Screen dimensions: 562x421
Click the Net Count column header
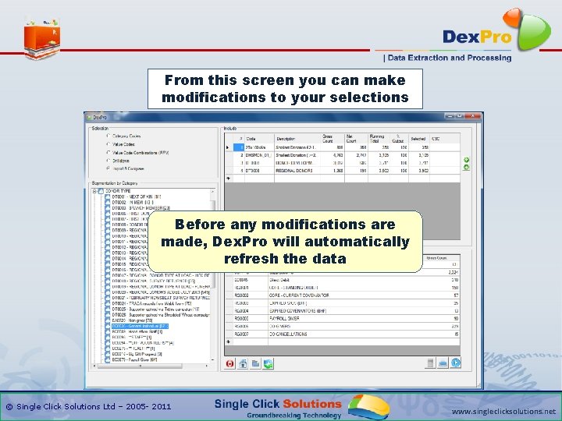[356, 139]
